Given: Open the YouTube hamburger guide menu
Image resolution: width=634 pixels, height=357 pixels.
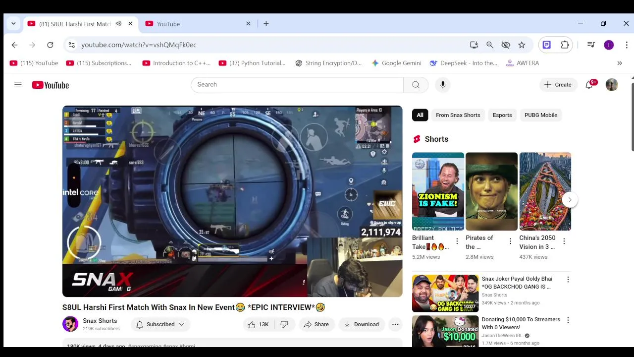Looking at the screenshot, I should point(18,85).
